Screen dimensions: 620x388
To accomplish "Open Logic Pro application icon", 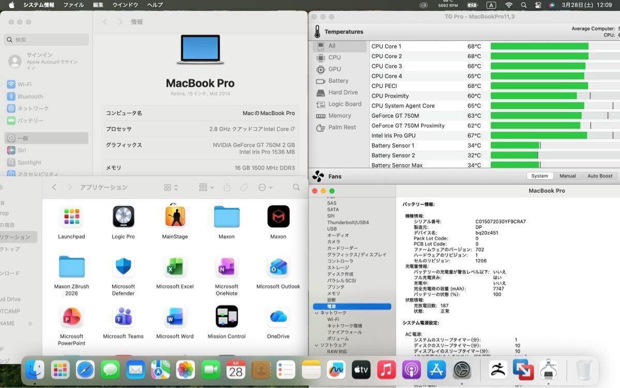I will tap(123, 217).
